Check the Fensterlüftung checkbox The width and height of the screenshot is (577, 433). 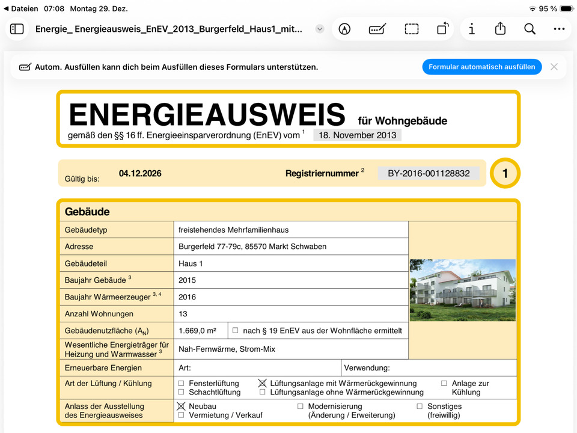[x=182, y=383]
